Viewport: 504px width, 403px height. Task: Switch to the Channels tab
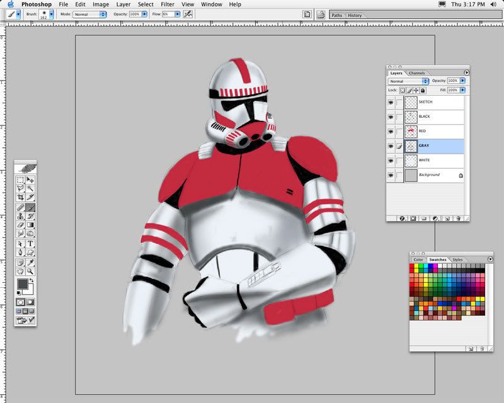417,73
